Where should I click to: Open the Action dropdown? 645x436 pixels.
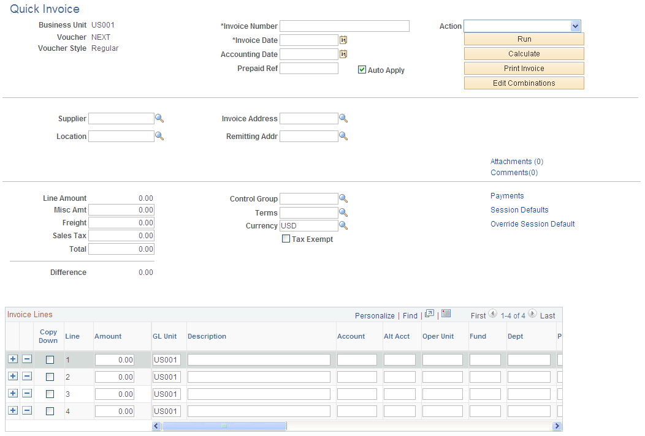[x=575, y=26]
